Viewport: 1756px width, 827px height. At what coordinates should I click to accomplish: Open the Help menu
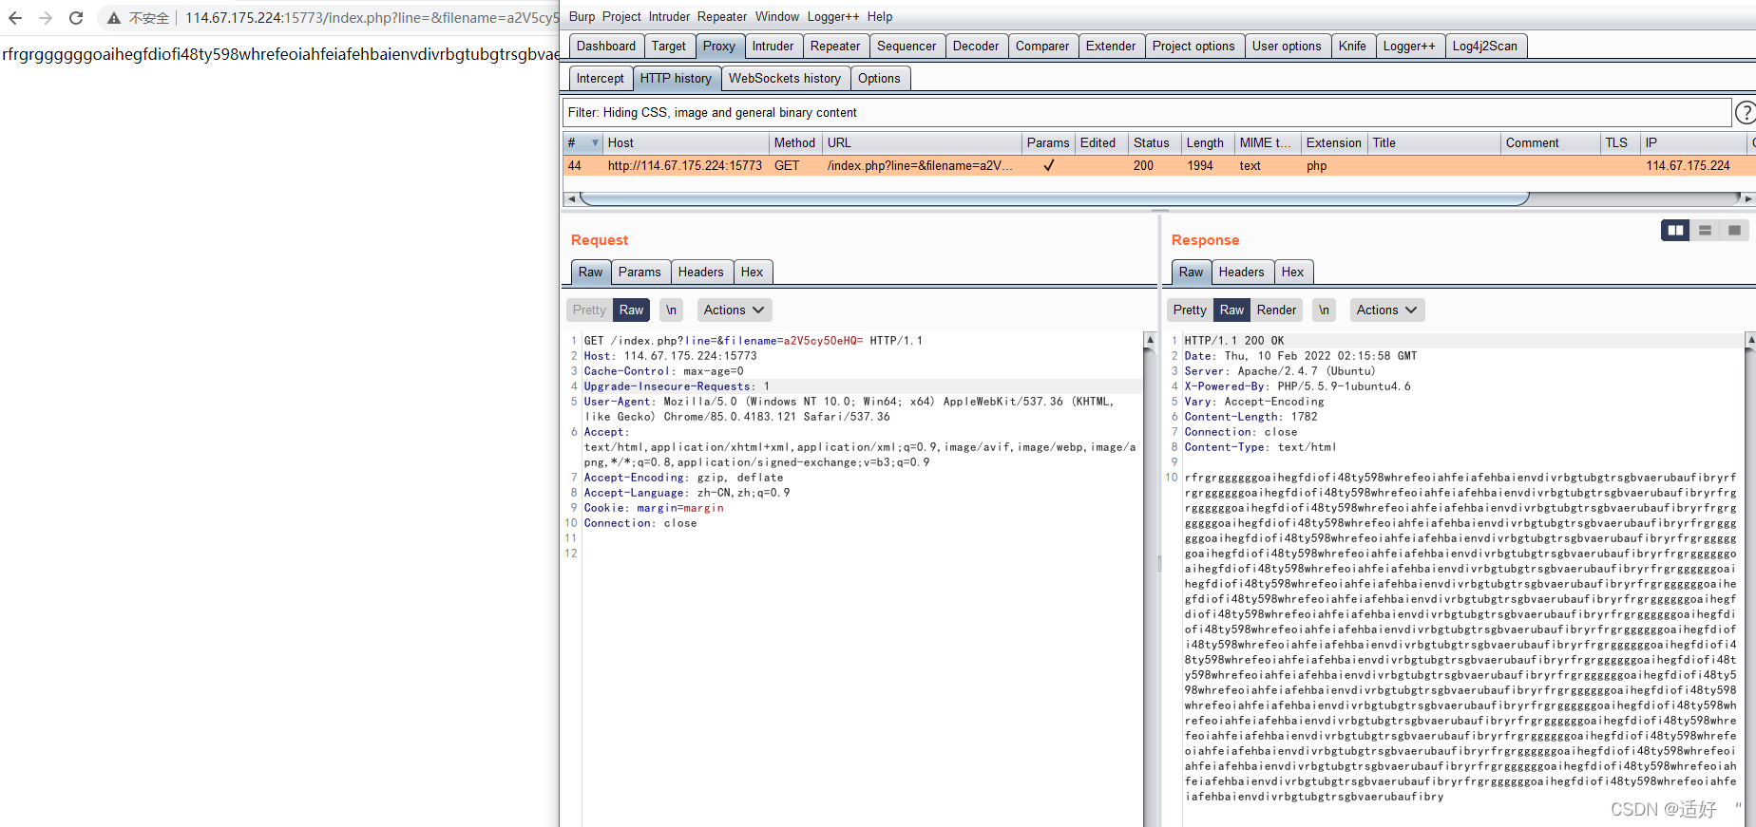(x=880, y=16)
